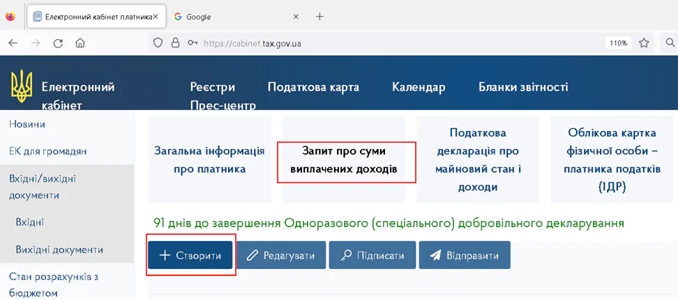Viewport: 678px width, 299px height.
Task: Click the Ukrainian trident logo
Action: pos(22,86)
